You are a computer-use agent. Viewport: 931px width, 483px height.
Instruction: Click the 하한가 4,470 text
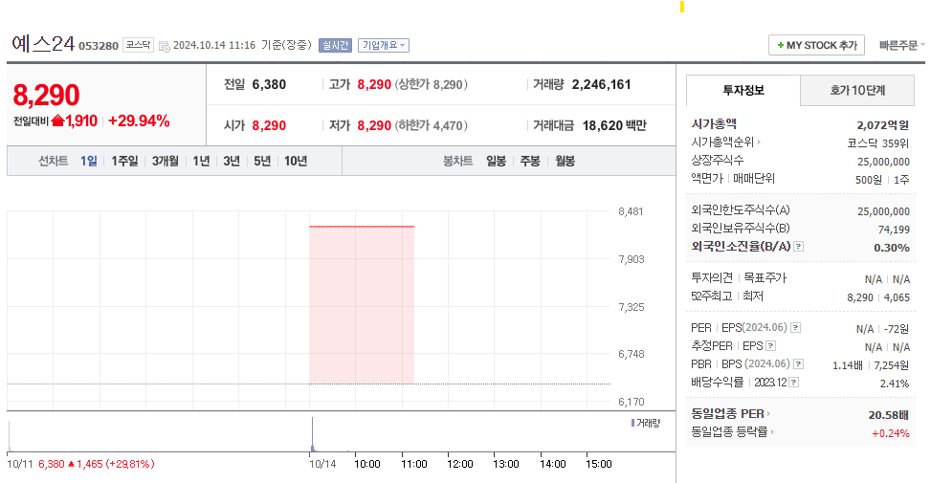tap(432, 125)
